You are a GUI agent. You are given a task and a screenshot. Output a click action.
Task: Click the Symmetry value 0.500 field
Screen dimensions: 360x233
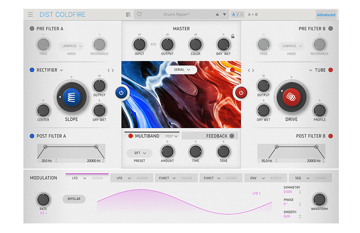click(x=288, y=192)
